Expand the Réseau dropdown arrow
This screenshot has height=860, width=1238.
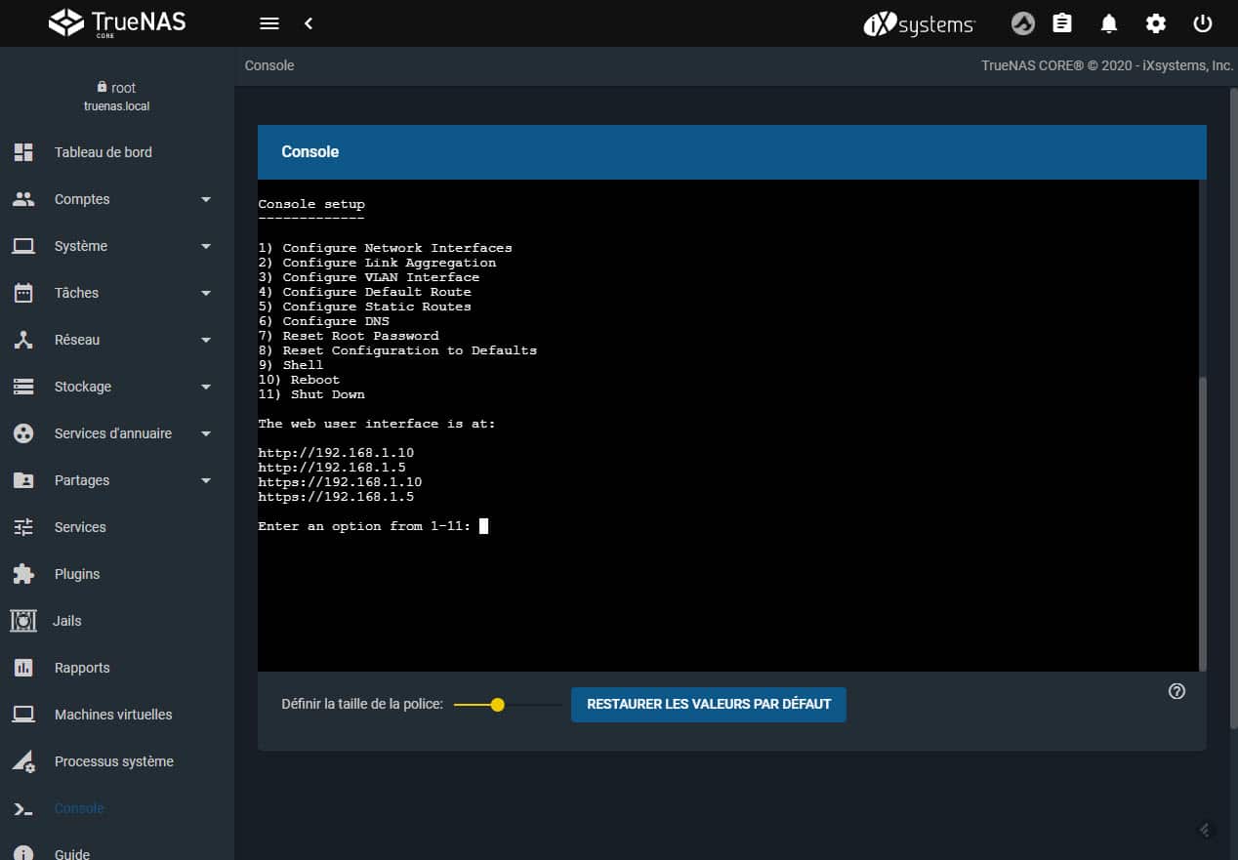pyautogui.click(x=206, y=340)
